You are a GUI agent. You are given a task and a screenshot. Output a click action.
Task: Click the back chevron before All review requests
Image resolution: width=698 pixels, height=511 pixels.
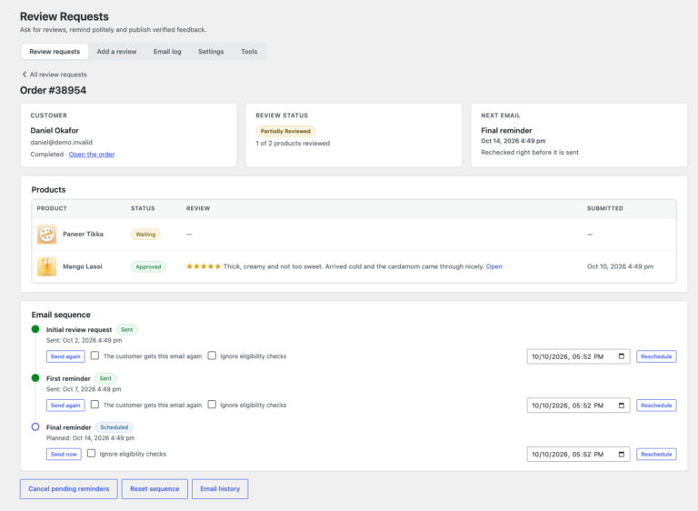coord(25,75)
